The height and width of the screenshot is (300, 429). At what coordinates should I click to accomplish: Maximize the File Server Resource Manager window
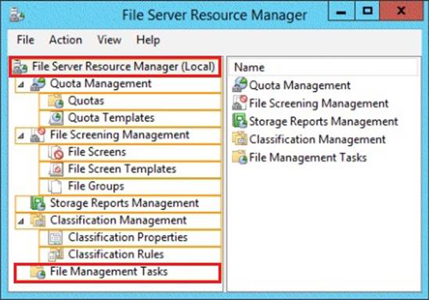pos(367,11)
